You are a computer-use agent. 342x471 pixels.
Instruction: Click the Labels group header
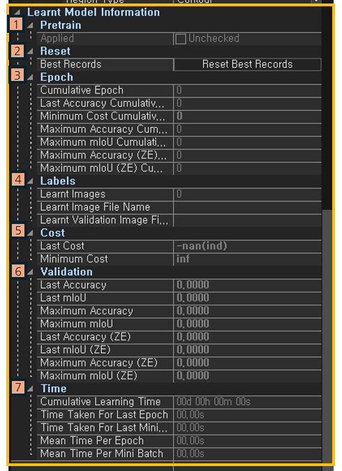coord(58,181)
